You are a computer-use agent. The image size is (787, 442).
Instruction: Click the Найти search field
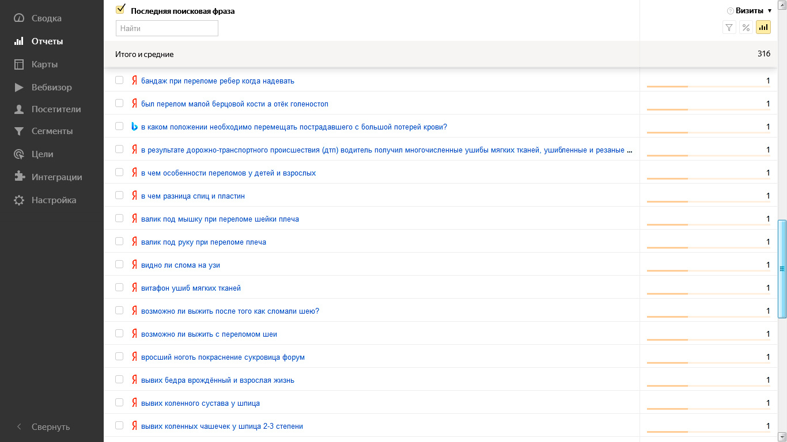(167, 28)
